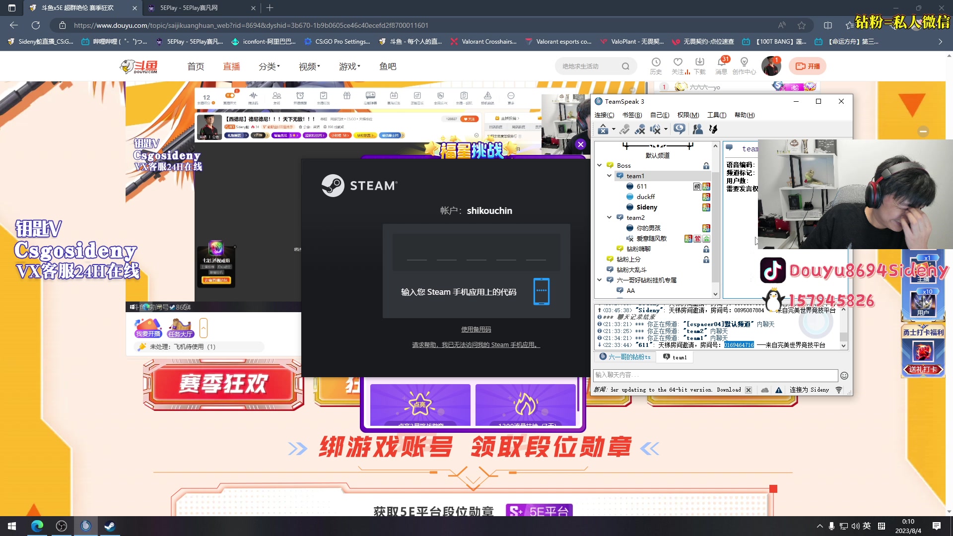953x536 pixels.
Task: Open the 工具(T) menu in TeamSpeak
Action: point(716,115)
